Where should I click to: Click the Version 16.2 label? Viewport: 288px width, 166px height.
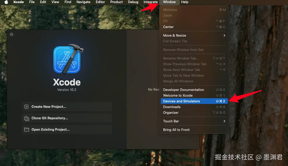(x=67, y=90)
